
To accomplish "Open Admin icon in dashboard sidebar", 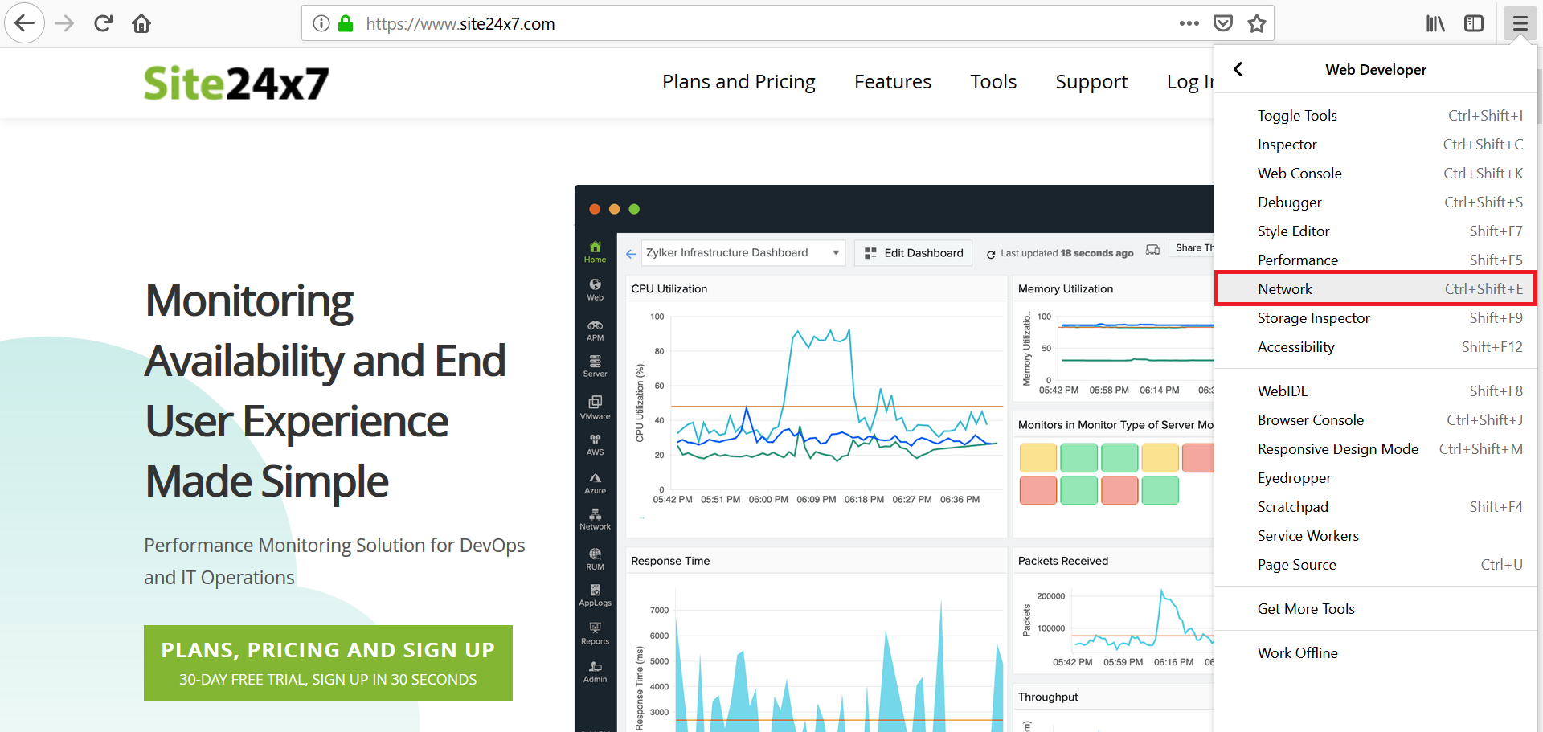I will (596, 672).
